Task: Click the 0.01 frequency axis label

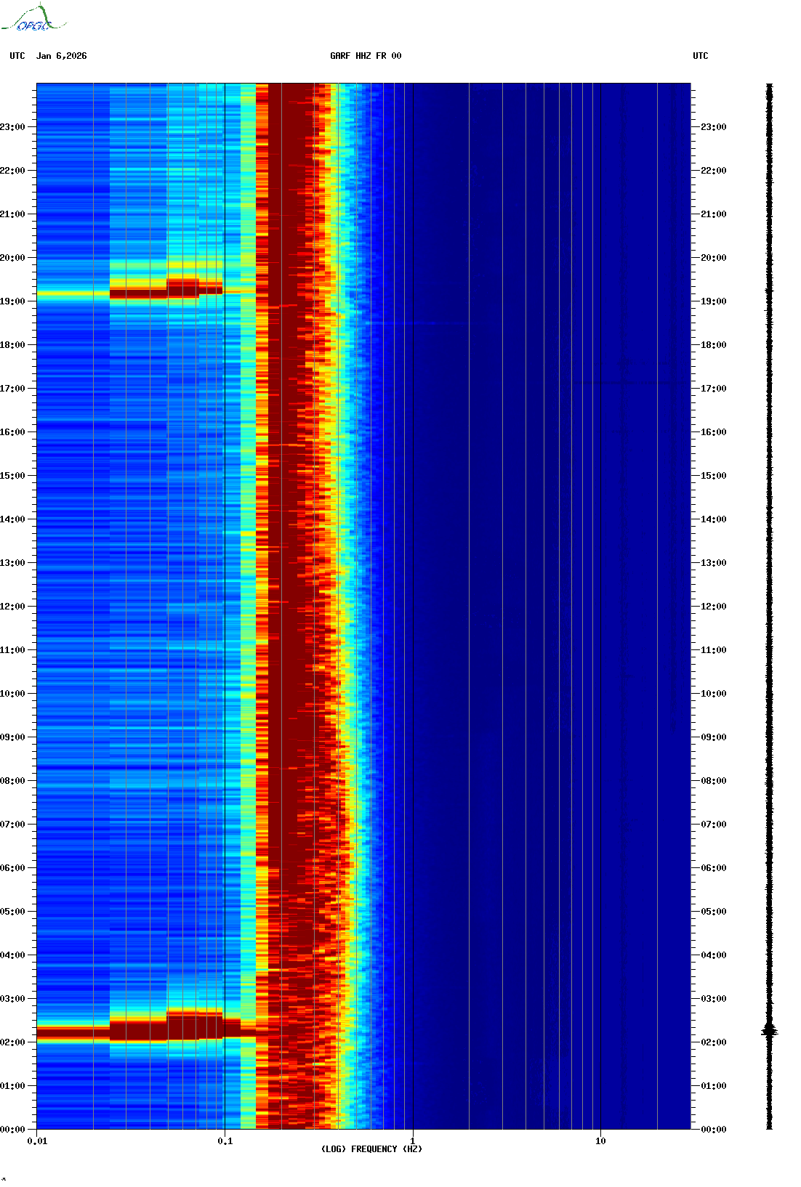Action: coord(37,1141)
